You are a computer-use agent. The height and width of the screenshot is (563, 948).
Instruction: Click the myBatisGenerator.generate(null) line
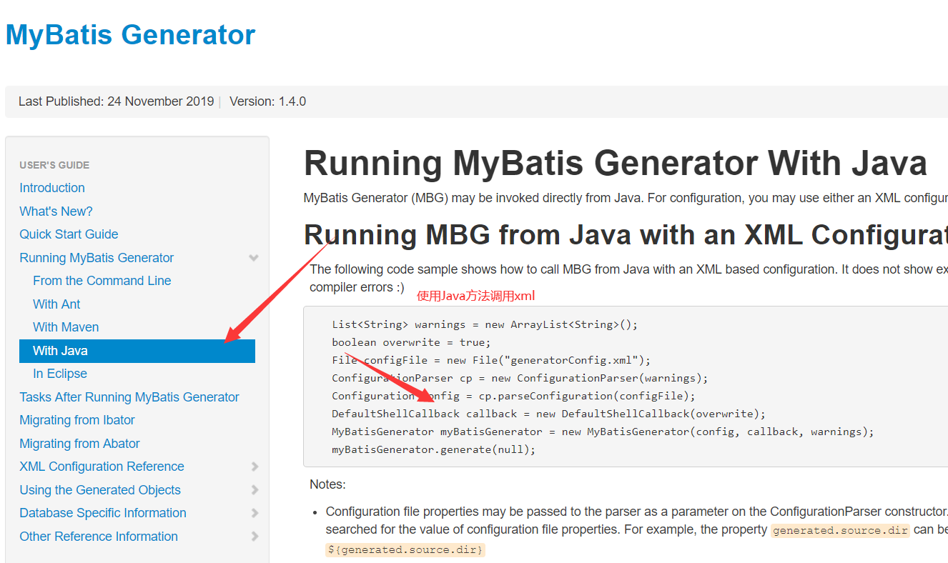[x=433, y=449]
